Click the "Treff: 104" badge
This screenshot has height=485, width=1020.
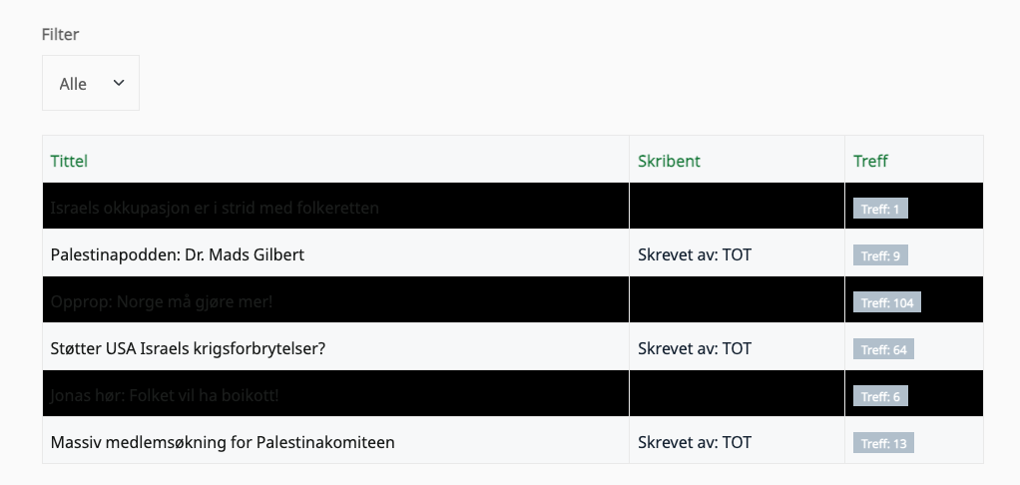click(x=886, y=303)
